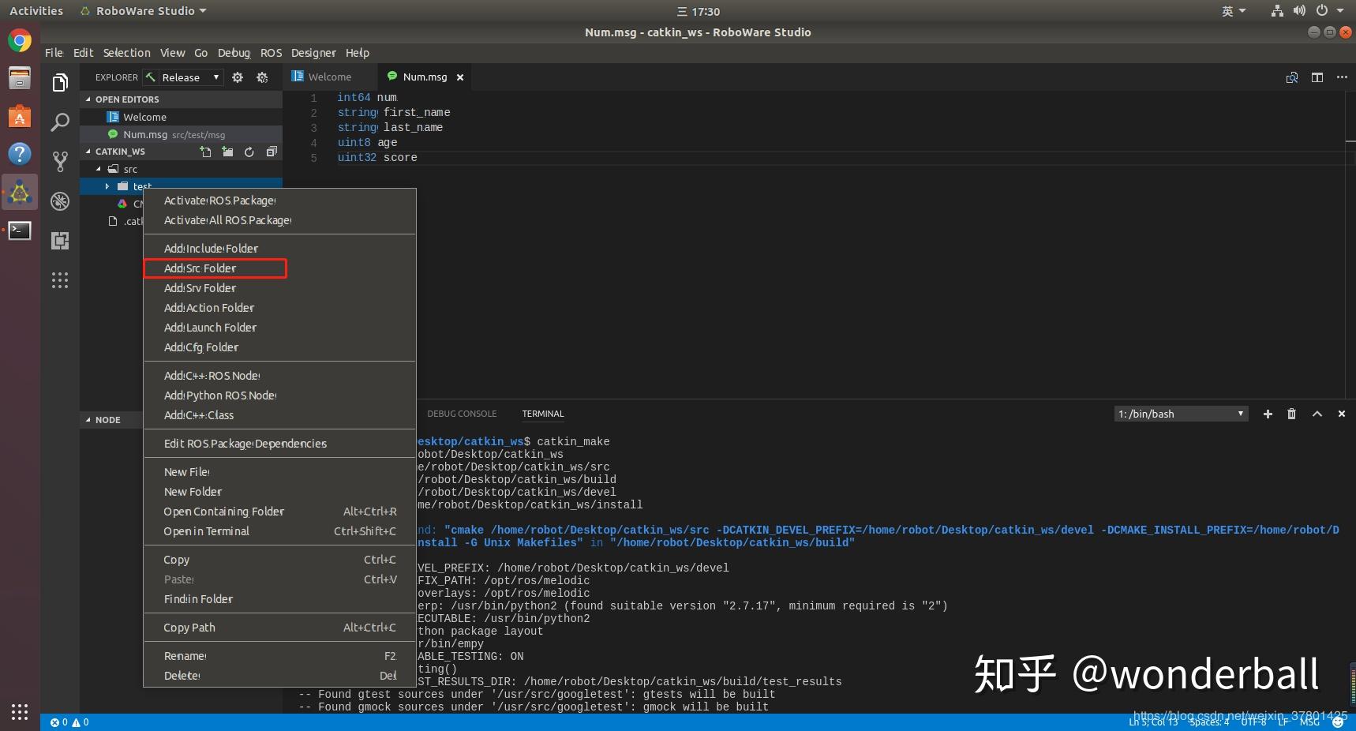Choose Add C++ ROS Node in context menu

coord(279,376)
